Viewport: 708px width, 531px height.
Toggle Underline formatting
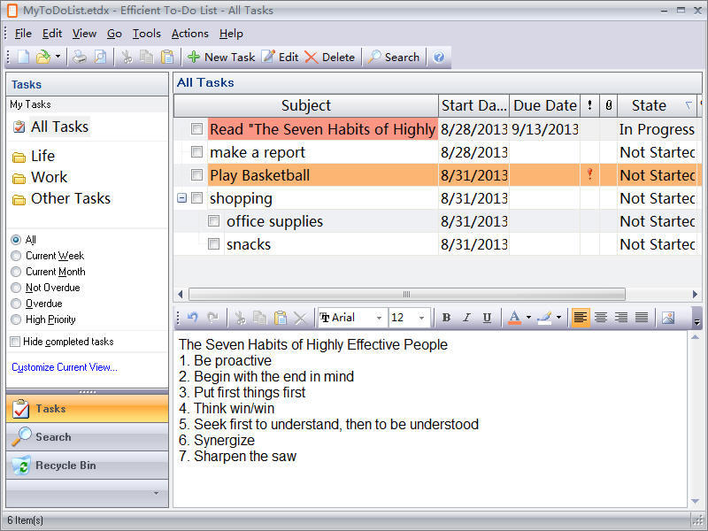[x=487, y=318]
